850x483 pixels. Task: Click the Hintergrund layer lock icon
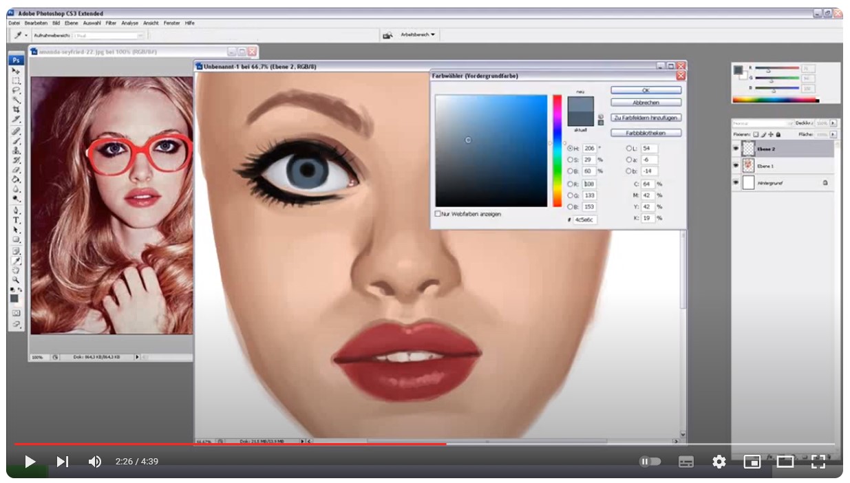825,183
